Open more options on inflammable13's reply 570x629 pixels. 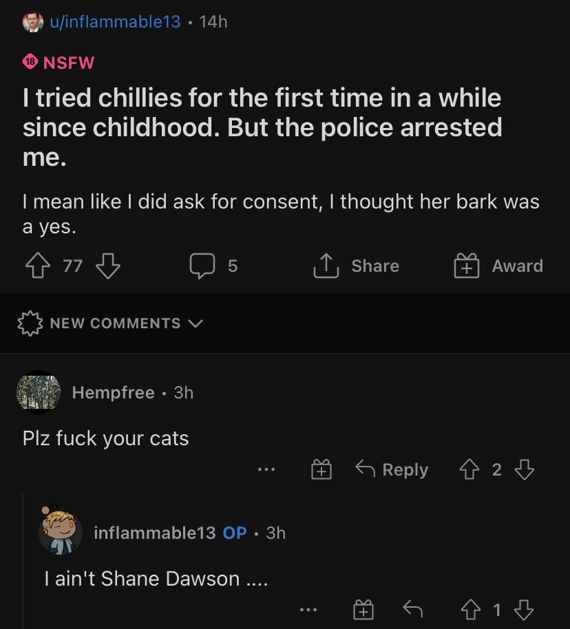[x=308, y=609]
